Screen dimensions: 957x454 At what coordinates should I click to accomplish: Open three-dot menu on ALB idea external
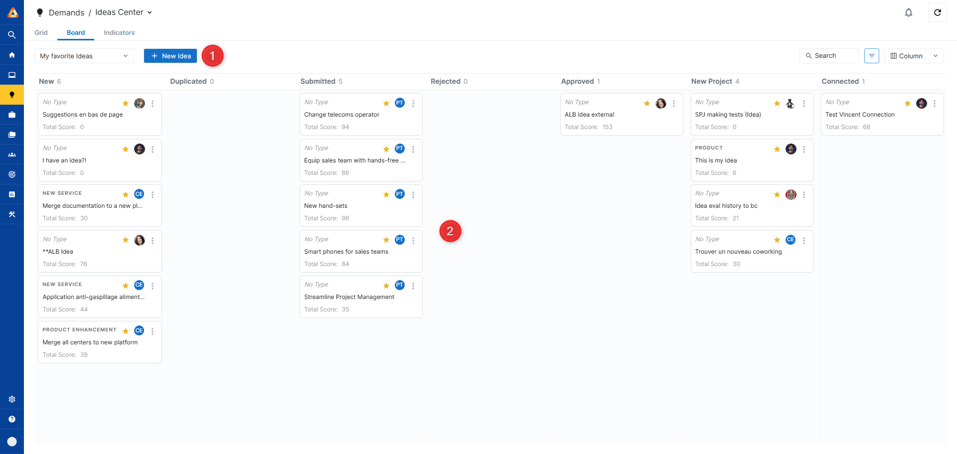[x=673, y=104]
